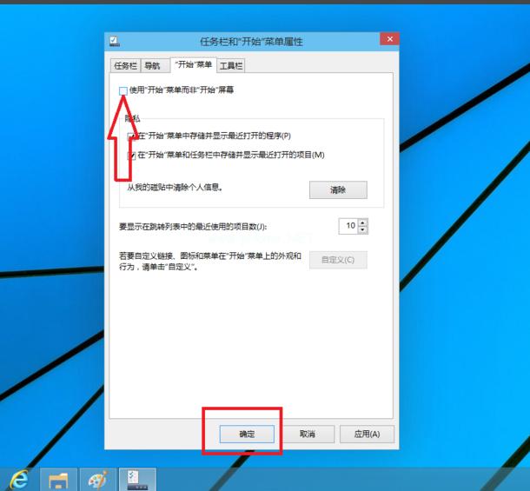Click the greyed 自定义(C) button
530x491 pixels.
click(x=338, y=260)
